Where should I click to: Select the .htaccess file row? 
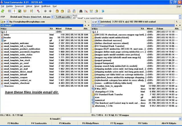point(45,86)
